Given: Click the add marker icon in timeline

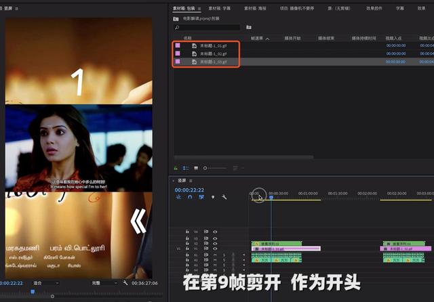Looking at the screenshot, I should [213, 197].
